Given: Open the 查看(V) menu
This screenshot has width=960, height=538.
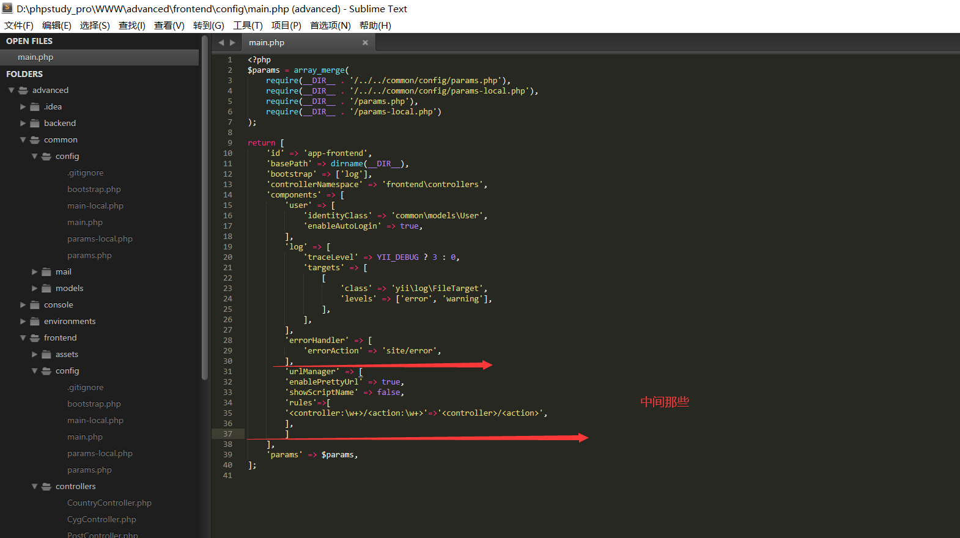Looking at the screenshot, I should [169, 25].
